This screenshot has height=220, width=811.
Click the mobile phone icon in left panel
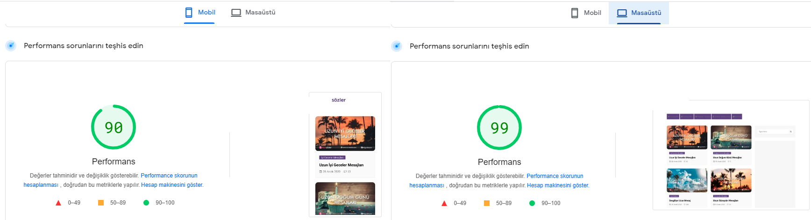189,13
